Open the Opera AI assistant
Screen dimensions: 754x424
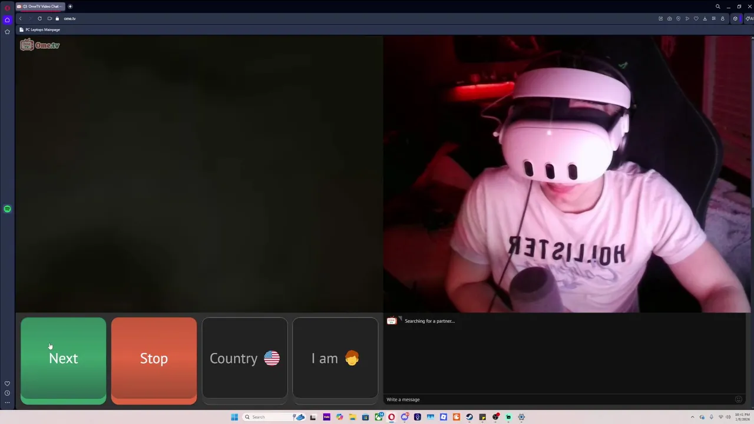(749, 18)
